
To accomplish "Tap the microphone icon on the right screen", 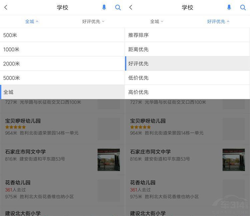I will (229, 7).
